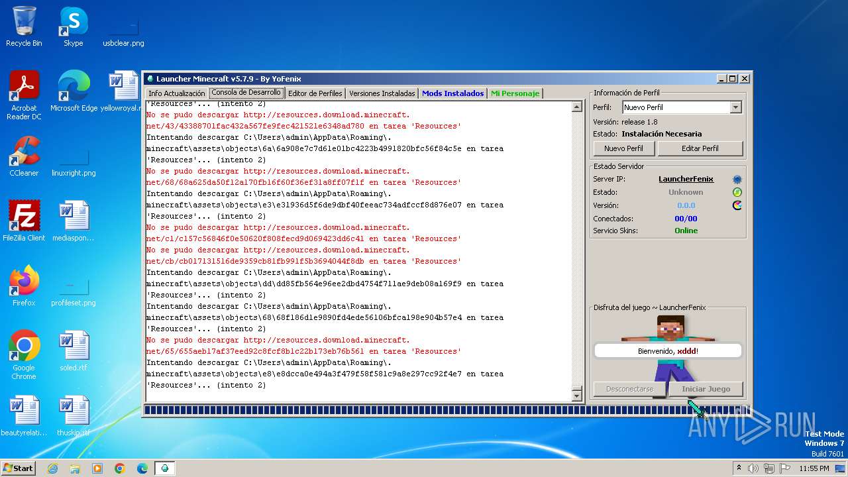
Task: Open the yellowroyal document on the desktop
Action: click(x=123, y=91)
